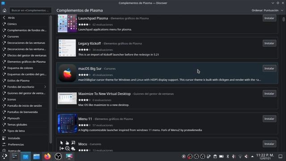Open Pantallas de bienvenida category
The width and height of the screenshot is (286, 161).
[x=25, y=112]
